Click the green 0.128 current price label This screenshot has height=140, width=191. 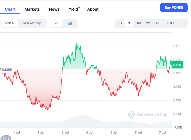[x=177, y=65]
